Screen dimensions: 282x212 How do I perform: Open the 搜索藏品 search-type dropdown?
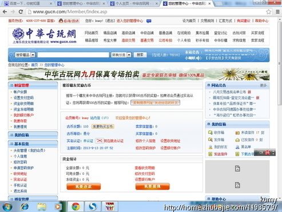click(25, 55)
